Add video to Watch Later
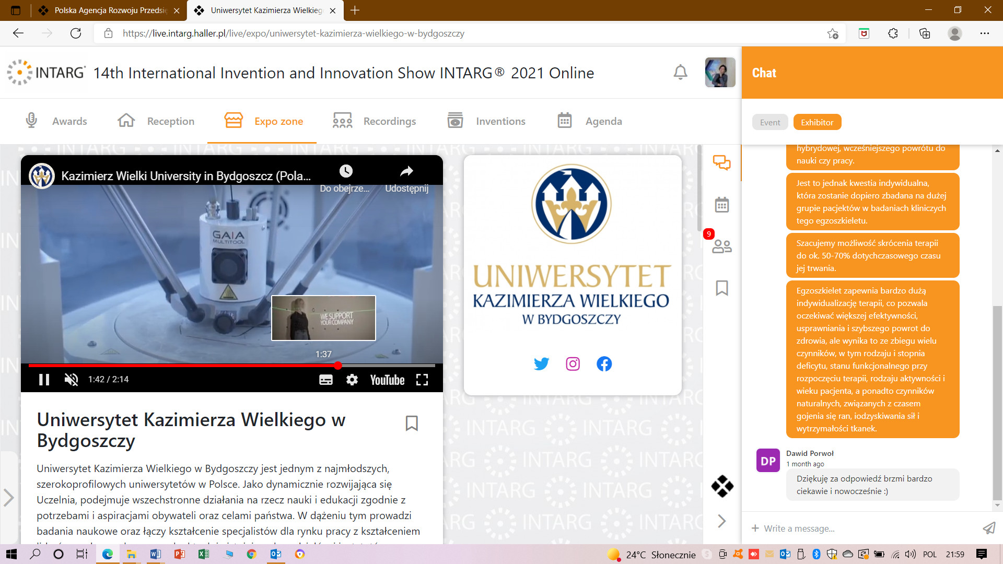Image resolution: width=1003 pixels, height=564 pixels. pos(345,178)
